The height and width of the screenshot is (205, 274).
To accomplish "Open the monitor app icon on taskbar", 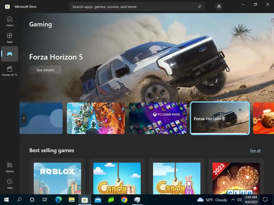I will [137, 200].
